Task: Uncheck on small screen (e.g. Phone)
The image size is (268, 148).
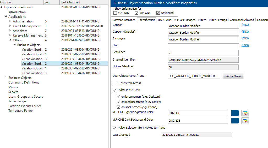Action: (118, 107)
